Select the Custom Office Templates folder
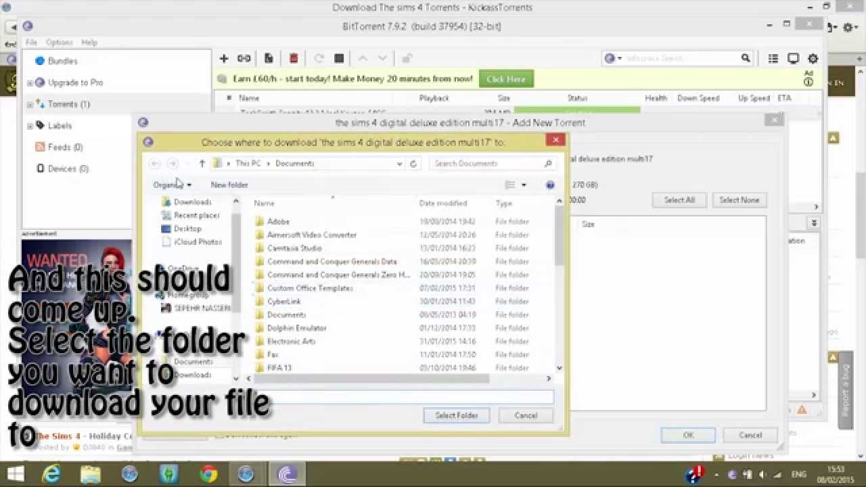 point(310,288)
